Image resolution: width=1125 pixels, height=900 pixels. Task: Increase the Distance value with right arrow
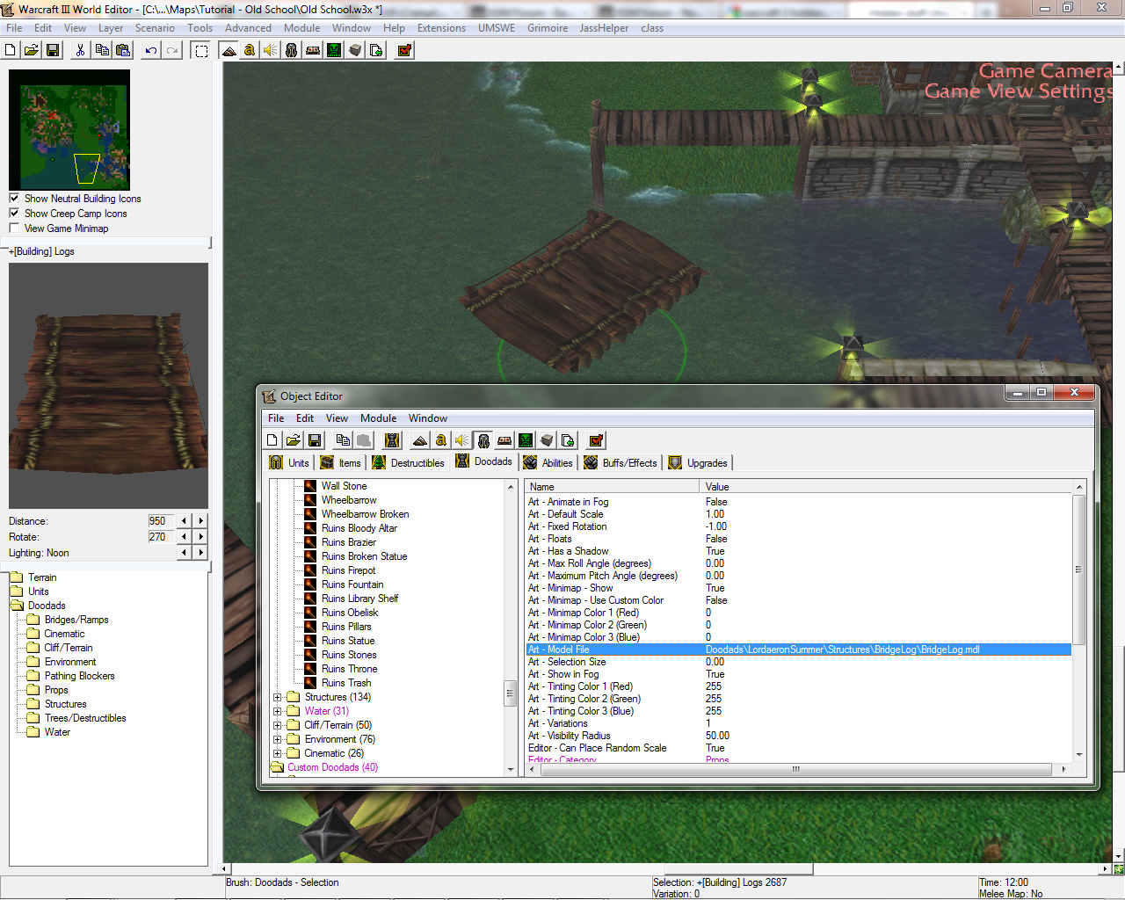201,521
